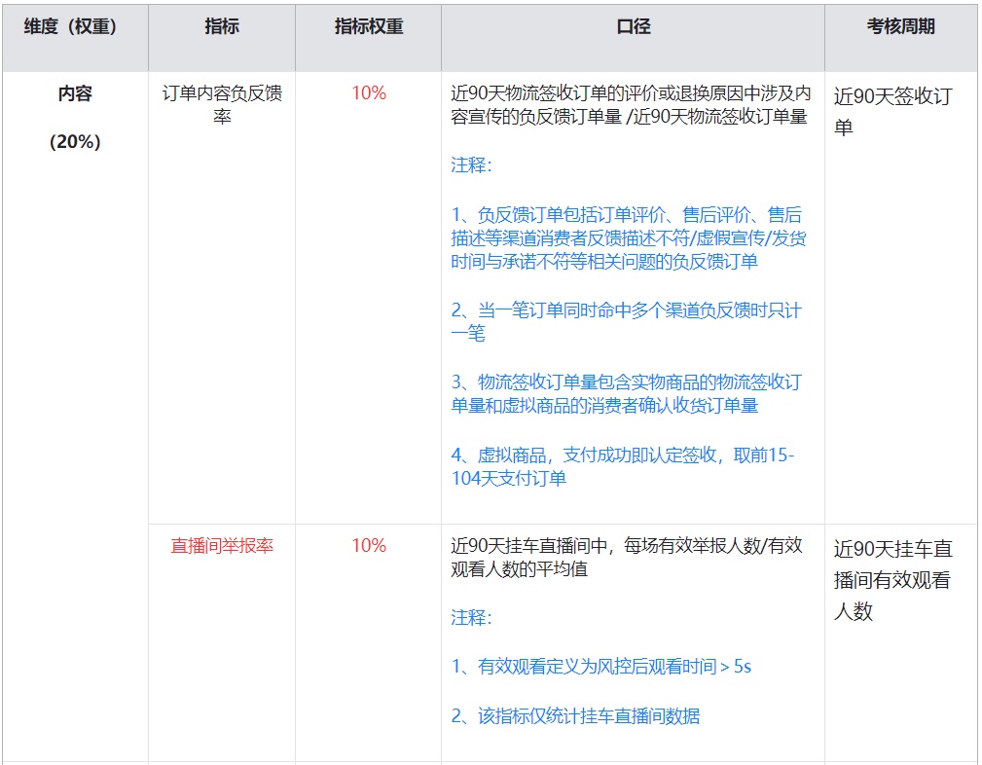
Task: Click the 近90天挂车直播间中 definition text
Action: coord(627,558)
